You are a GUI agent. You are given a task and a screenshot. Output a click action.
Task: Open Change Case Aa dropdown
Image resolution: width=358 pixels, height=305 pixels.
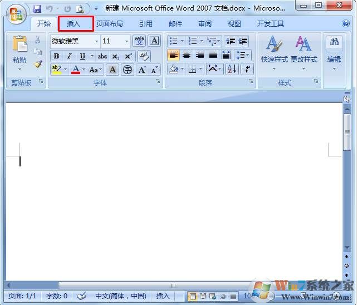pyautogui.click(x=95, y=70)
